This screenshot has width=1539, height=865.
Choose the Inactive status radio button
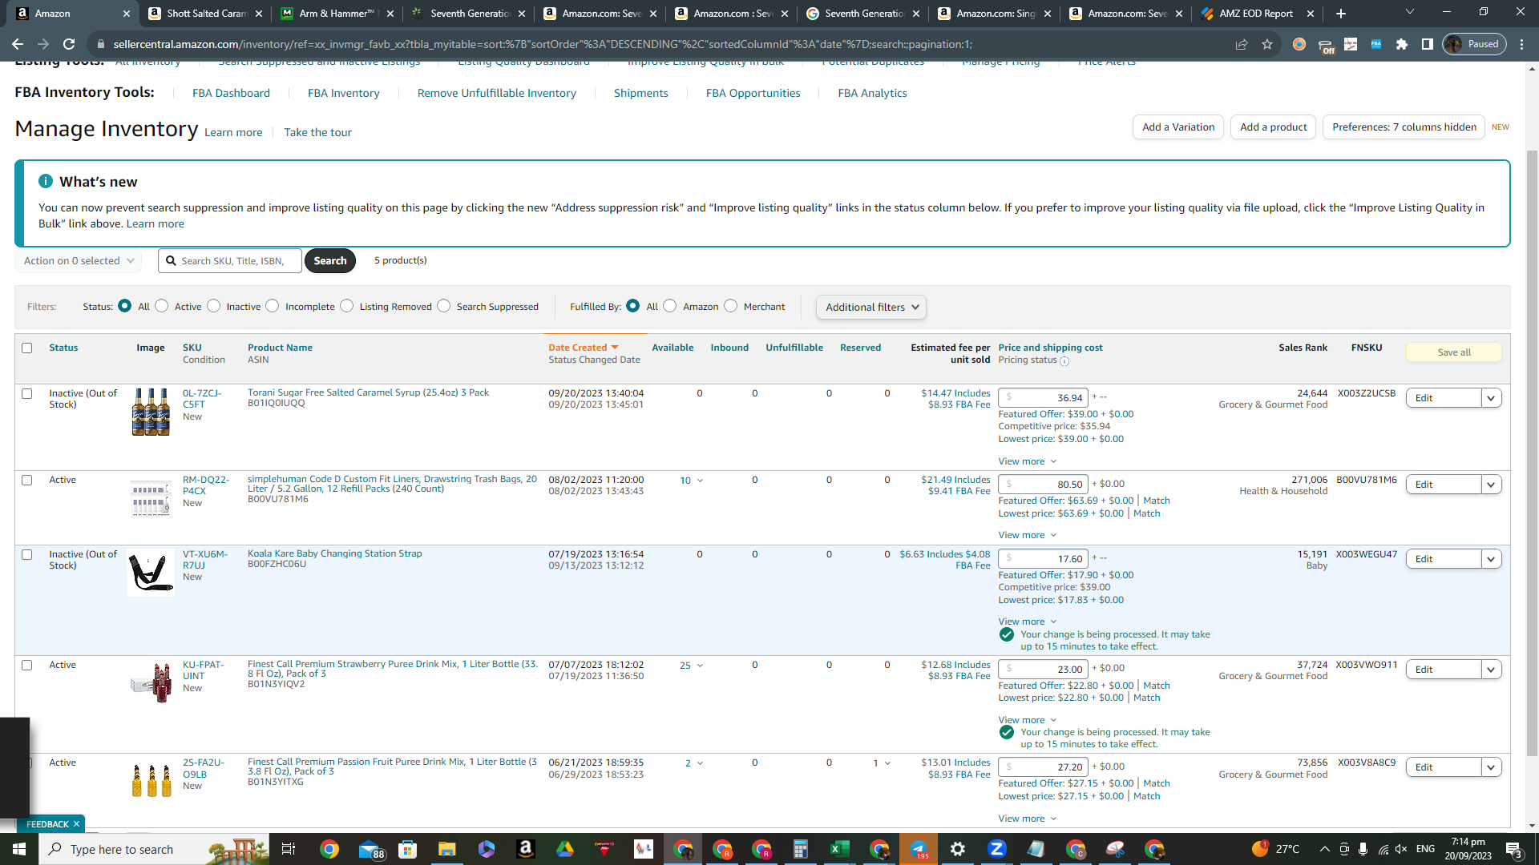click(214, 306)
